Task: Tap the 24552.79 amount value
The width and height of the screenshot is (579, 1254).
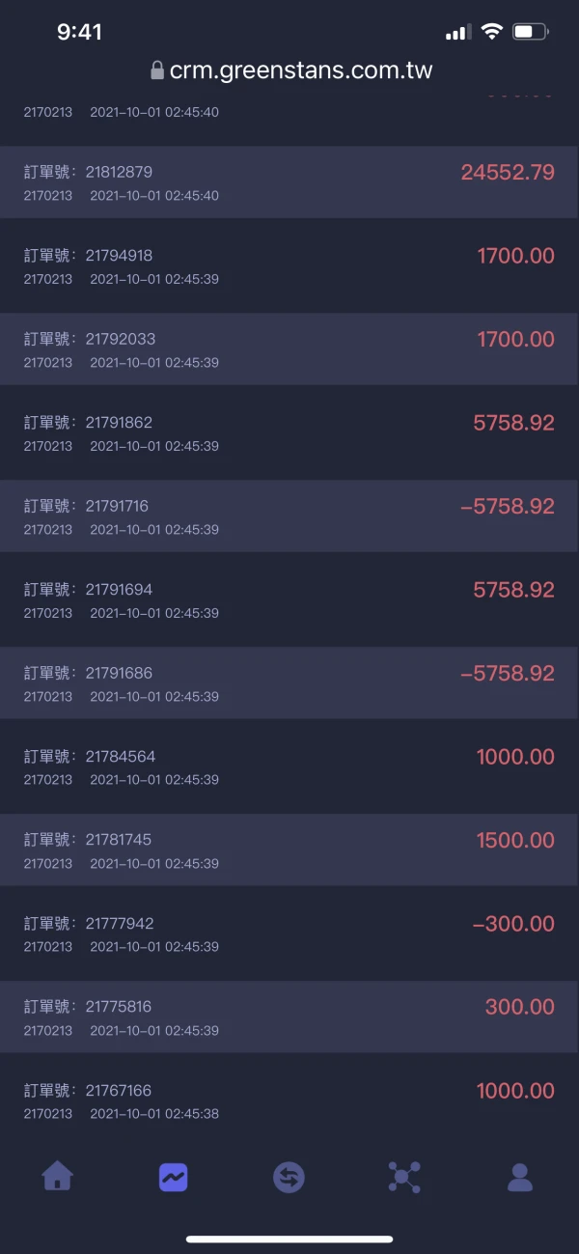Action: (508, 173)
